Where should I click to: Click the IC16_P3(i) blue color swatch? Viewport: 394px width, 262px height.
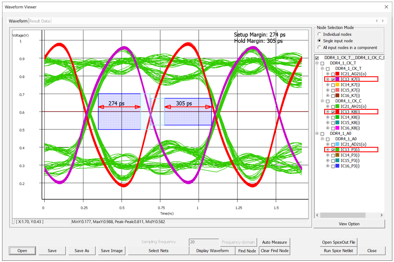pyautogui.click(x=338, y=166)
